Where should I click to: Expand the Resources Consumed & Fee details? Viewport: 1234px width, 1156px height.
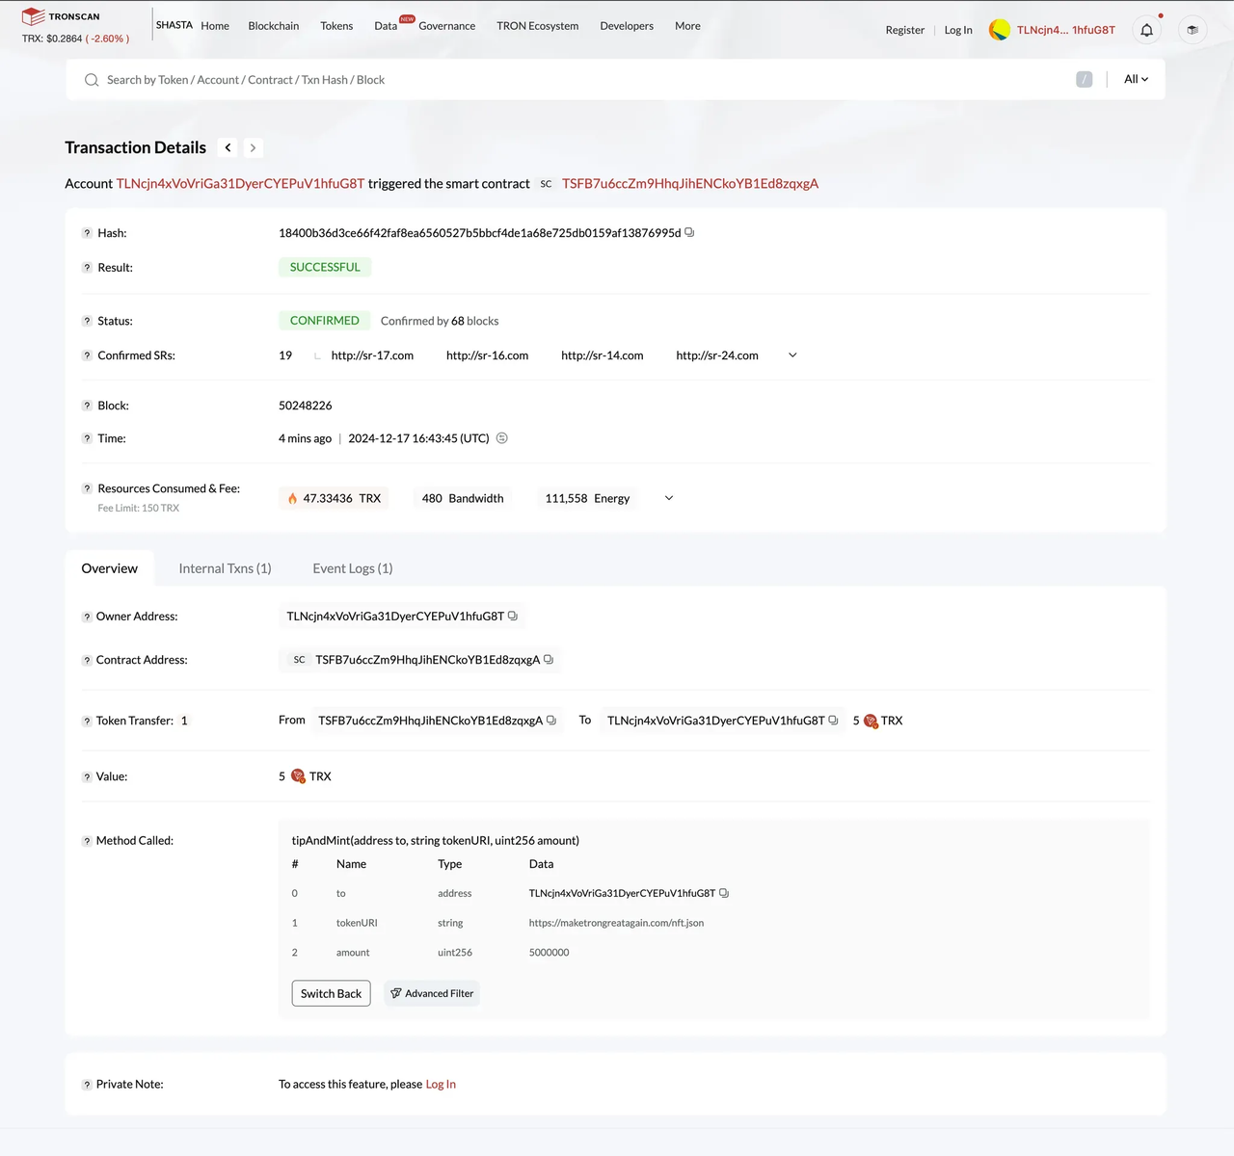coord(669,498)
